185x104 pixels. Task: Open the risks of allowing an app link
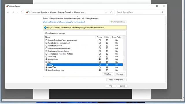(64, 22)
